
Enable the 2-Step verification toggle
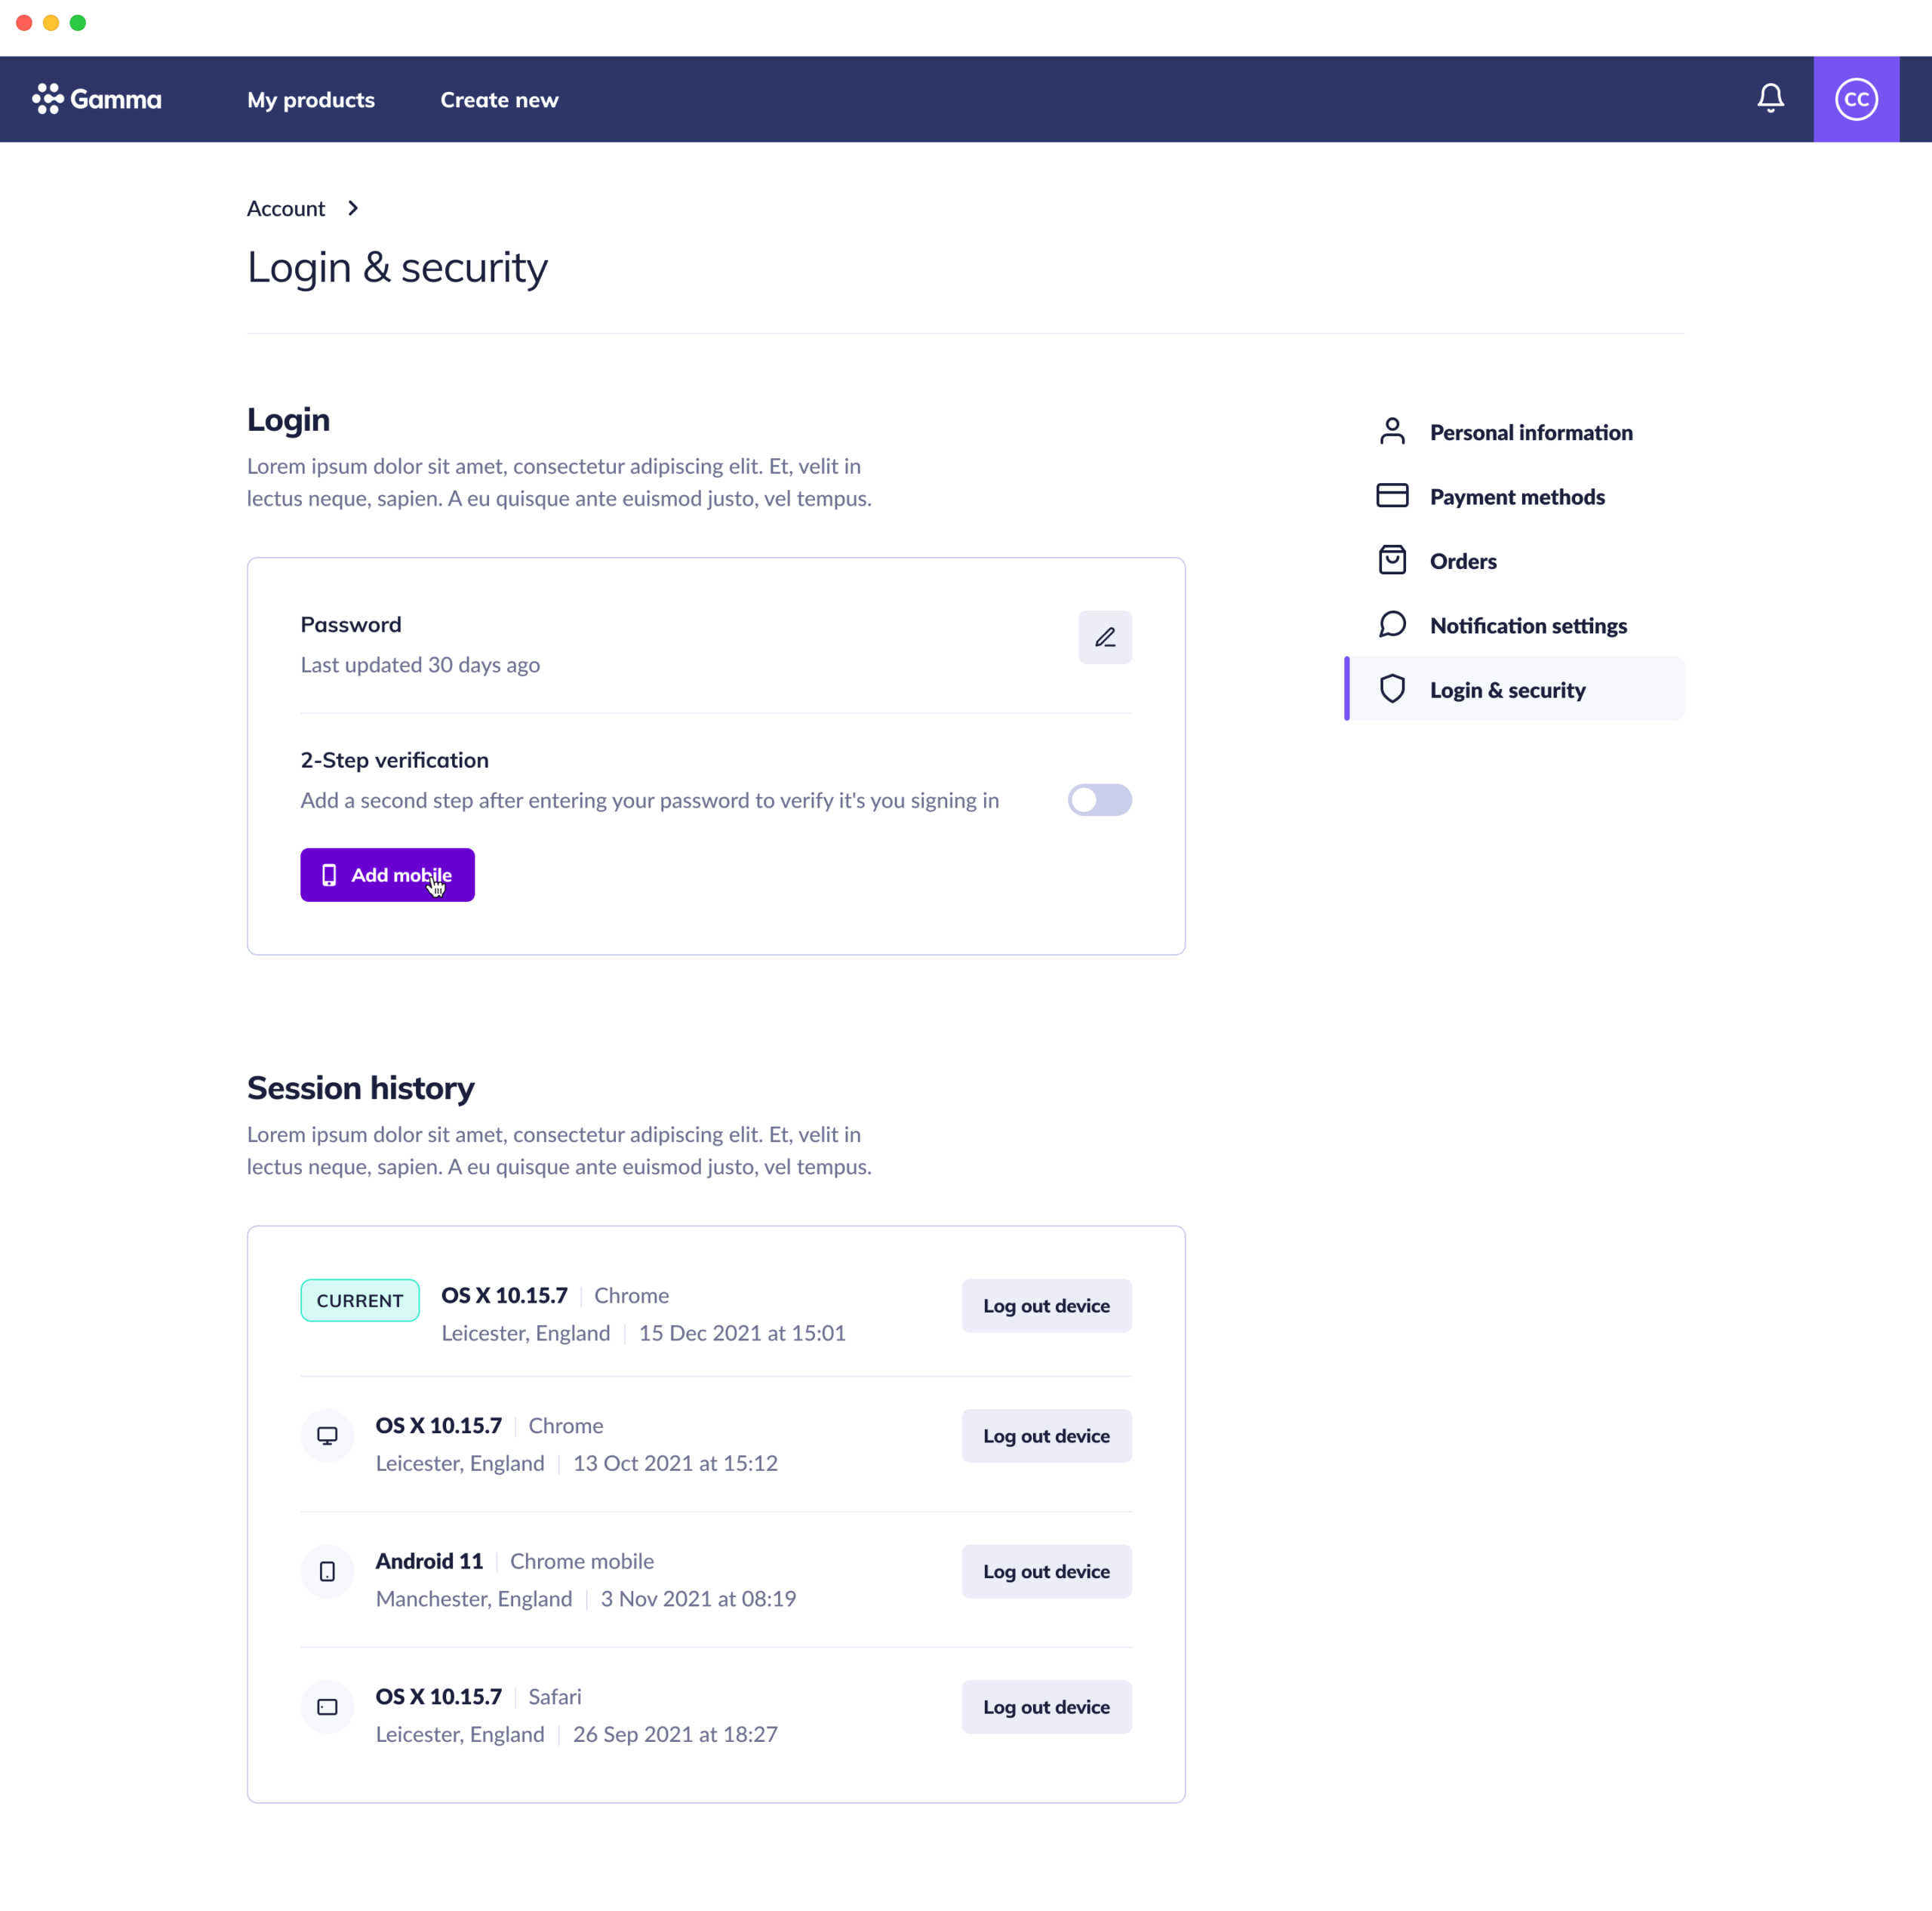click(x=1100, y=800)
